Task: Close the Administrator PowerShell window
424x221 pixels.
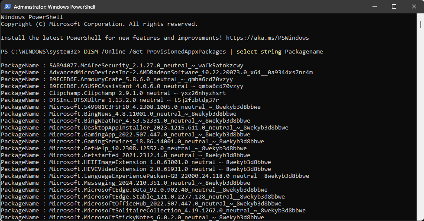Action: coord(414,6)
